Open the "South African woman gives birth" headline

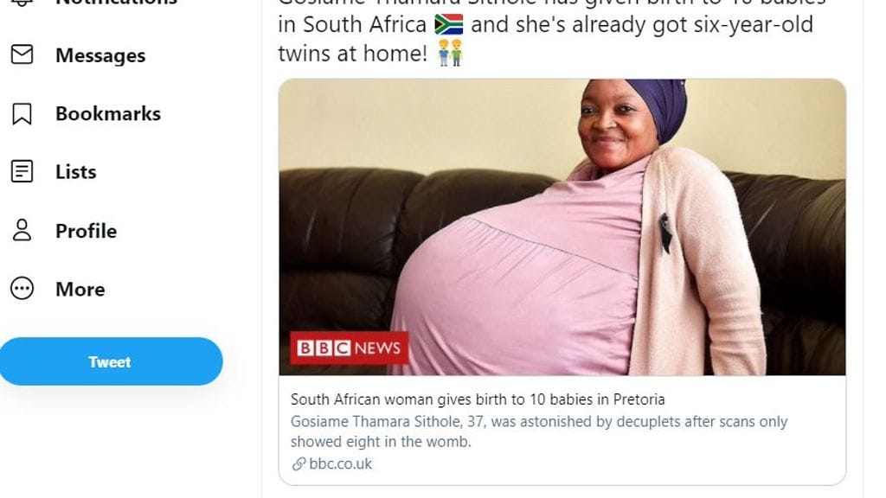(478, 399)
